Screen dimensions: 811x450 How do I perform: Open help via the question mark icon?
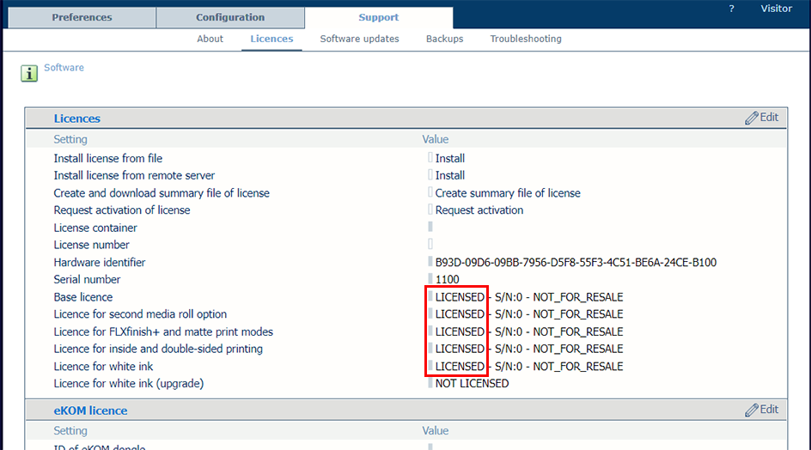coord(731,9)
